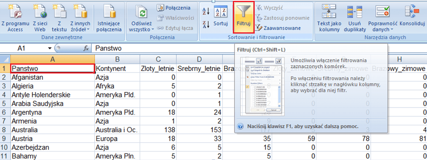
Task: Click the Select All corner button
Action: (x=5, y=59)
